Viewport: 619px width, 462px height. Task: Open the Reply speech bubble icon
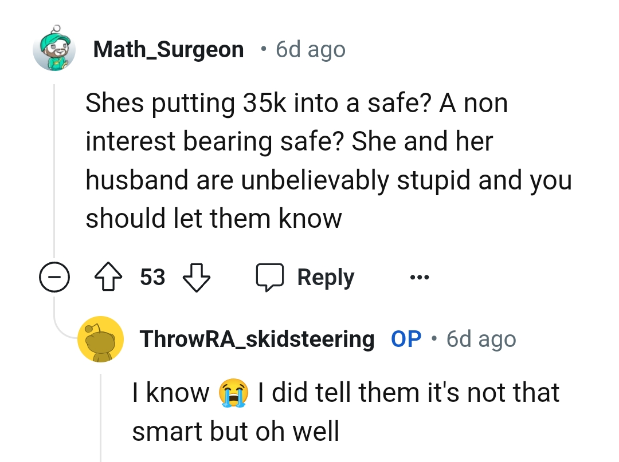point(269,277)
